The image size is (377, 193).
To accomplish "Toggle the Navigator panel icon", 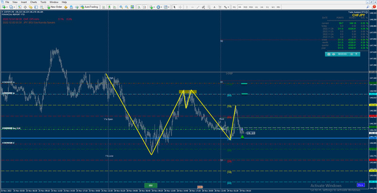I will [x=31, y=7].
